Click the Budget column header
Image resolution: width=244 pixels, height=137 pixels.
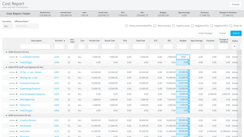183,40
